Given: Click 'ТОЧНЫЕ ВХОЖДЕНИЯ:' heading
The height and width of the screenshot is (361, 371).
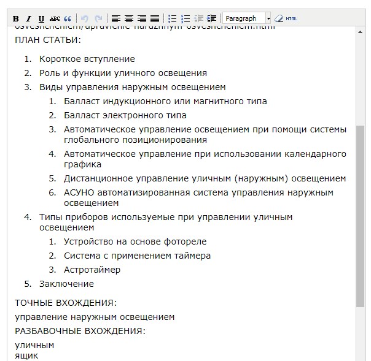Looking at the screenshot, I should [66, 303].
